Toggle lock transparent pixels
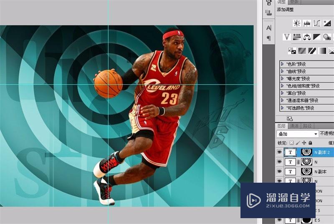The width and height of the screenshot is (334, 224). 291,143
